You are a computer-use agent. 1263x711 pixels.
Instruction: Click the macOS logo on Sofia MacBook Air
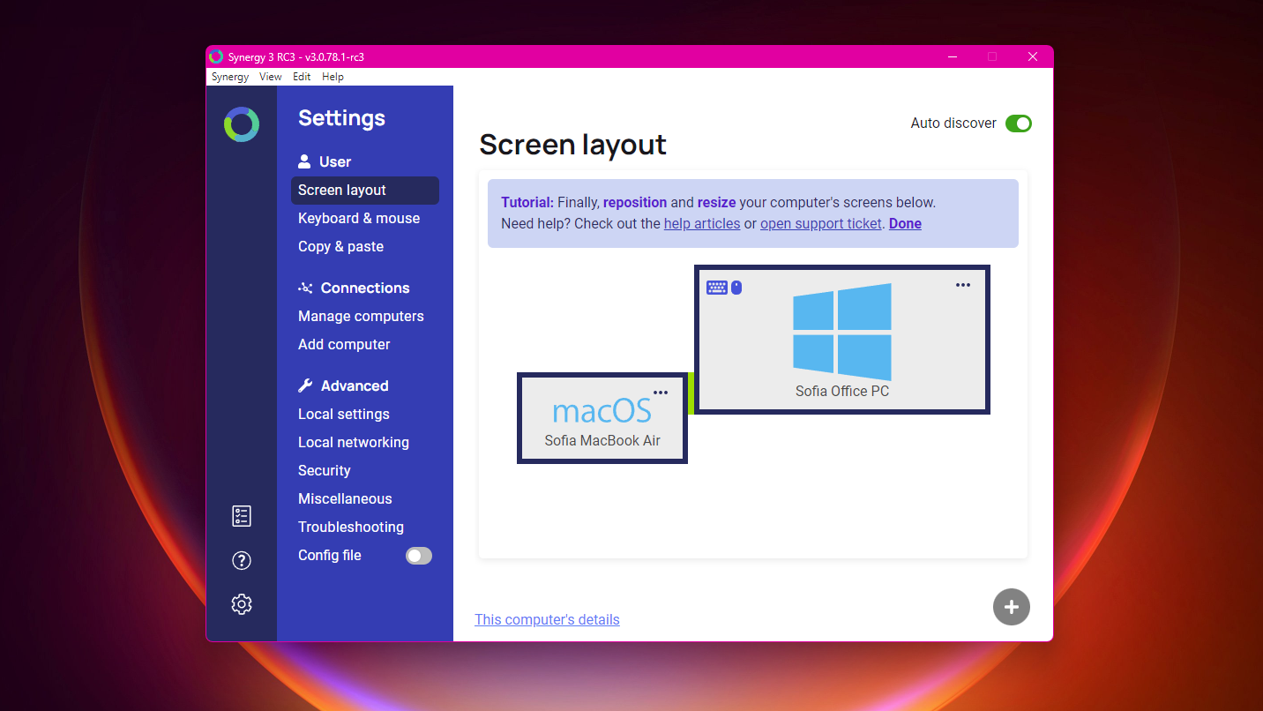tap(602, 410)
